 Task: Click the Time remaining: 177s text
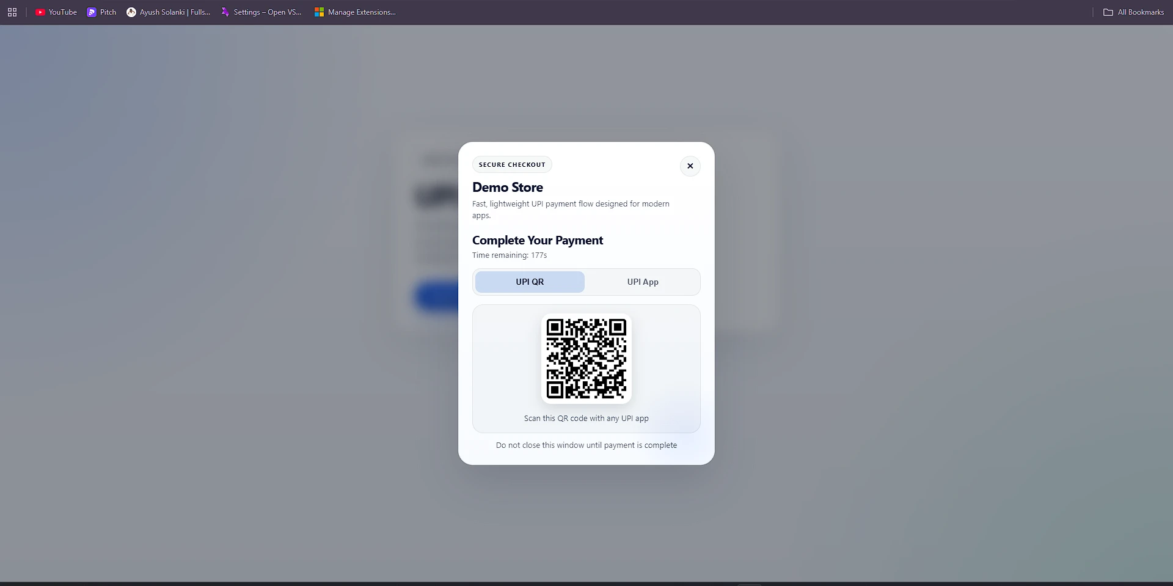click(510, 255)
